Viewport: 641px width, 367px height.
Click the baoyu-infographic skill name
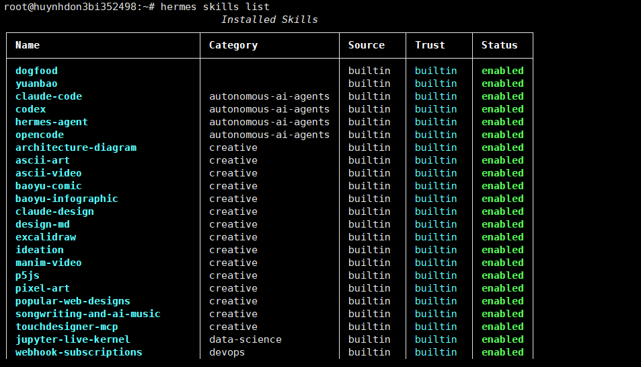point(67,199)
